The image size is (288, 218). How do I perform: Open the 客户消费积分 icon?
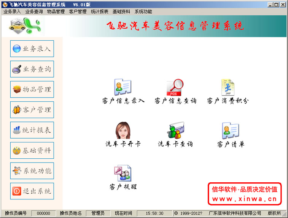pos(228,87)
